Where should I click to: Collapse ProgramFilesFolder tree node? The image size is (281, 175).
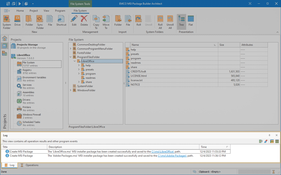click(x=71, y=57)
